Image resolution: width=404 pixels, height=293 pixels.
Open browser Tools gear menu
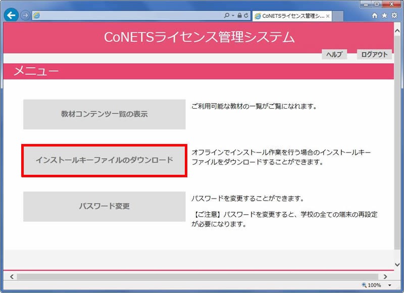pyautogui.click(x=394, y=16)
